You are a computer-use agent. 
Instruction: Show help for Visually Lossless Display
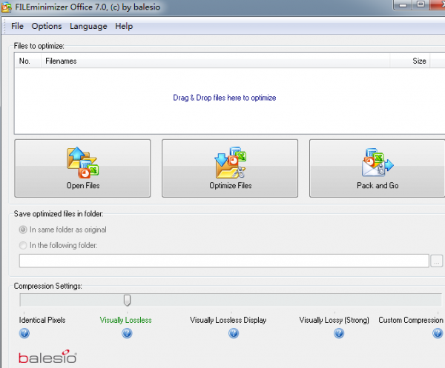[234, 333]
